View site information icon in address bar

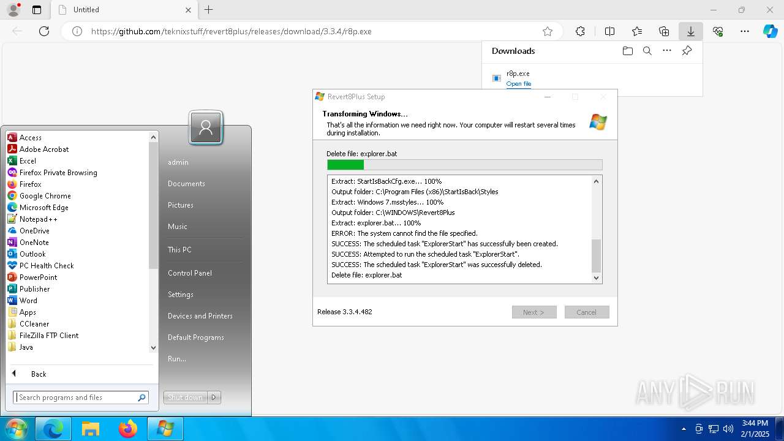77,31
